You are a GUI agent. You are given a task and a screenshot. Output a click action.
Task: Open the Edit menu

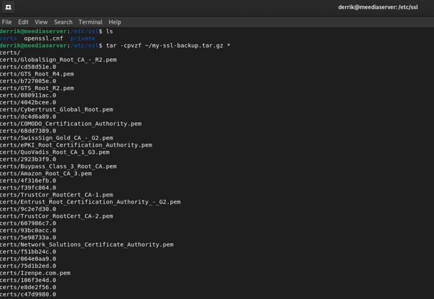(x=23, y=22)
